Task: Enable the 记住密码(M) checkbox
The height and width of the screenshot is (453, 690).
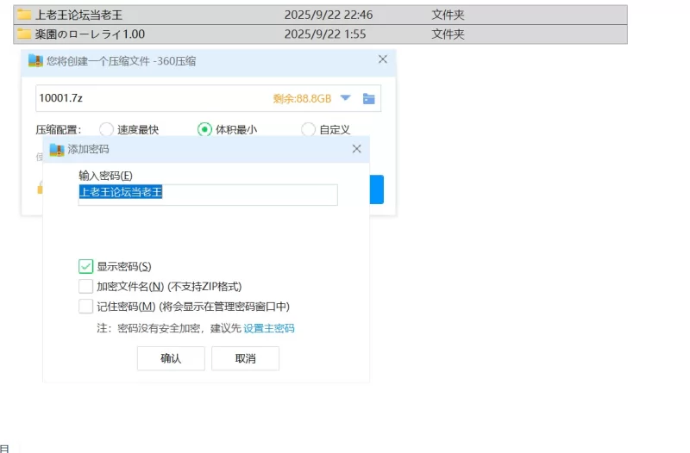Action: tap(85, 307)
